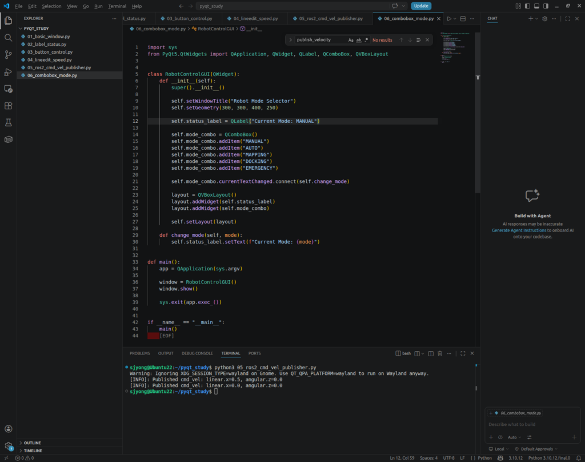
Task: Open the Terminal menu in menu bar
Action: pos(117,6)
